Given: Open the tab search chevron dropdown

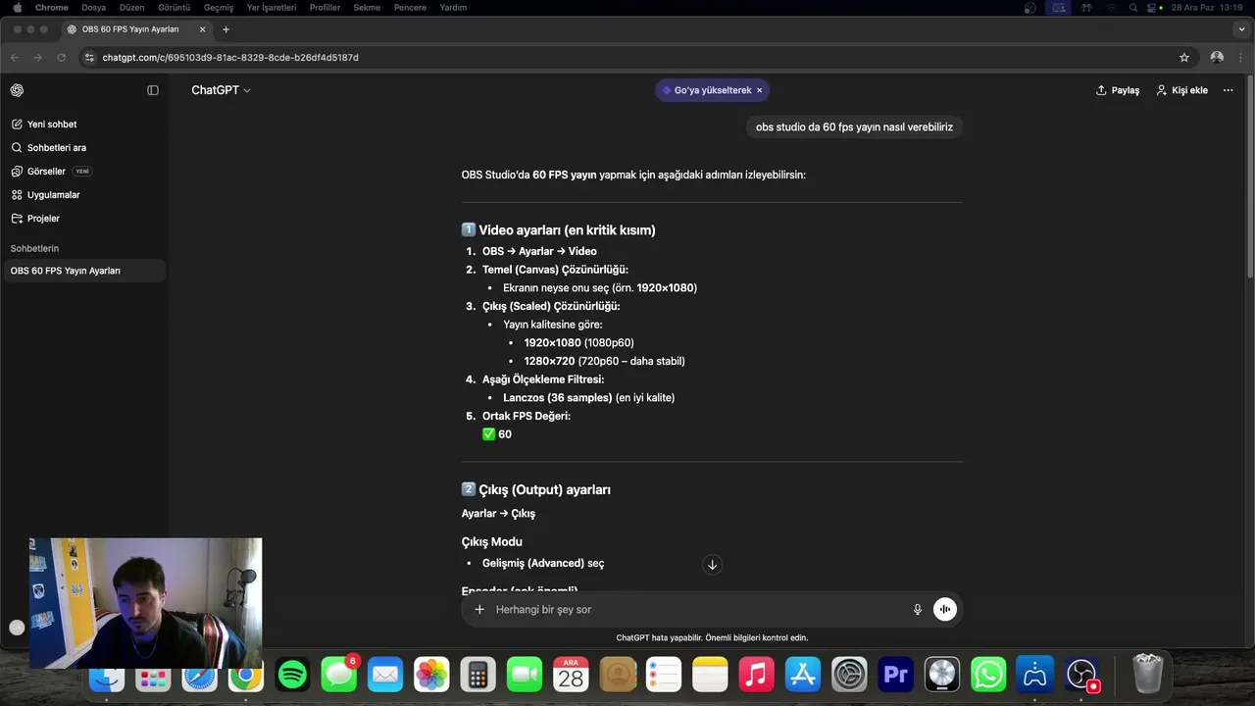Looking at the screenshot, I should [x=1240, y=29].
